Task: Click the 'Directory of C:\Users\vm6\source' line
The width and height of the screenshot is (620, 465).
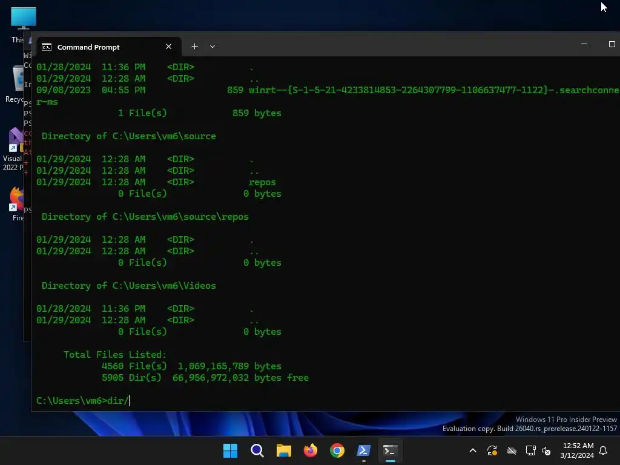Action: click(129, 136)
